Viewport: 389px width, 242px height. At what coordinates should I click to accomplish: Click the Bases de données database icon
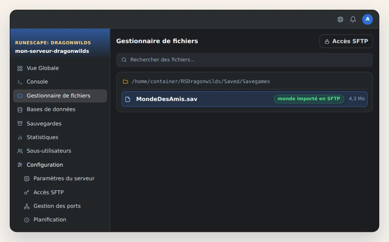20,110
